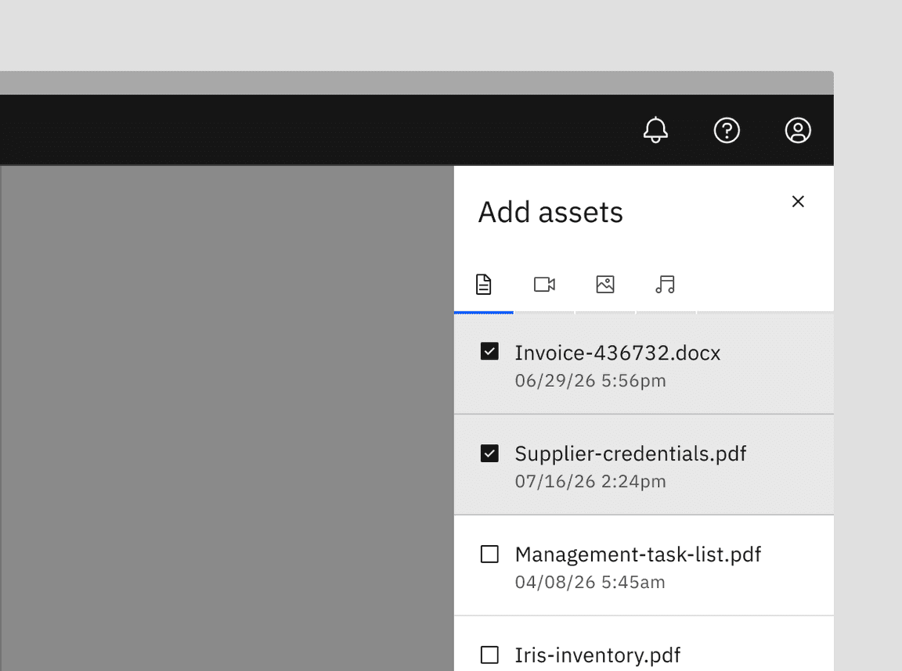This screenshot has width=902, height=671.
Task: Open the notifications bell icon
Action: pos(655,131)
